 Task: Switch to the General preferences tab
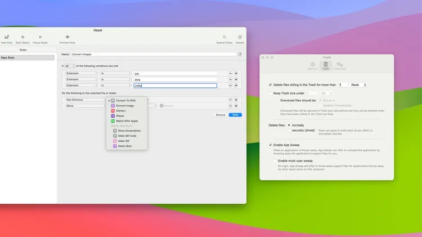click(x=312, y=66)
